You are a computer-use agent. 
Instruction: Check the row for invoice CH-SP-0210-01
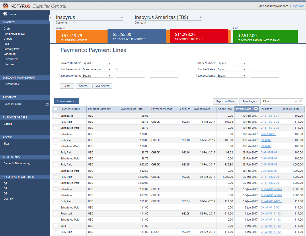56,116
